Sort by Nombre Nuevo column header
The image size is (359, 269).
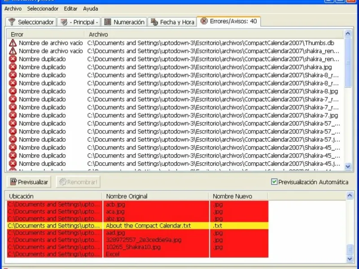click(238, 196)
